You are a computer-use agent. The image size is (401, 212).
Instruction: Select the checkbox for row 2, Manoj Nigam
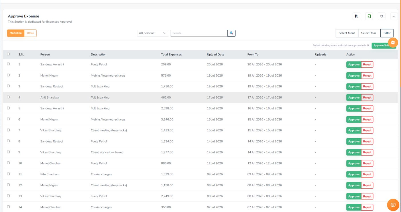point(8,75)
